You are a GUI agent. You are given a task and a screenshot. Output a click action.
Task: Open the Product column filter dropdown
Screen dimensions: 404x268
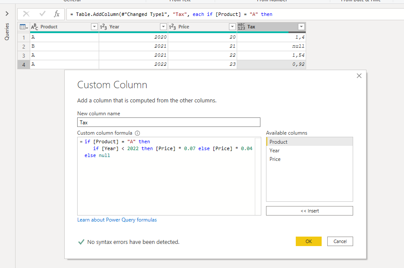point(94,27)
